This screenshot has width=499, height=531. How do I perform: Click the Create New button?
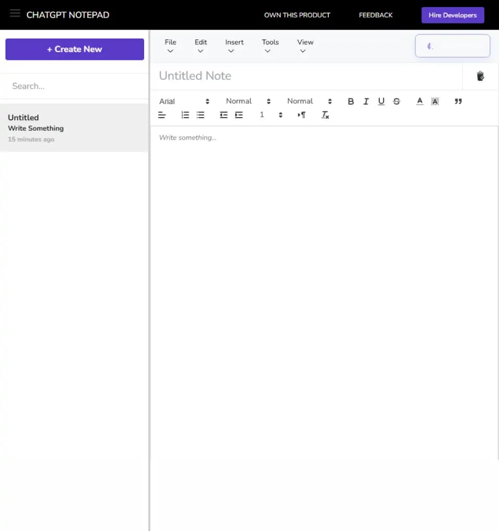pyautogui.click(x=74, y=49)
